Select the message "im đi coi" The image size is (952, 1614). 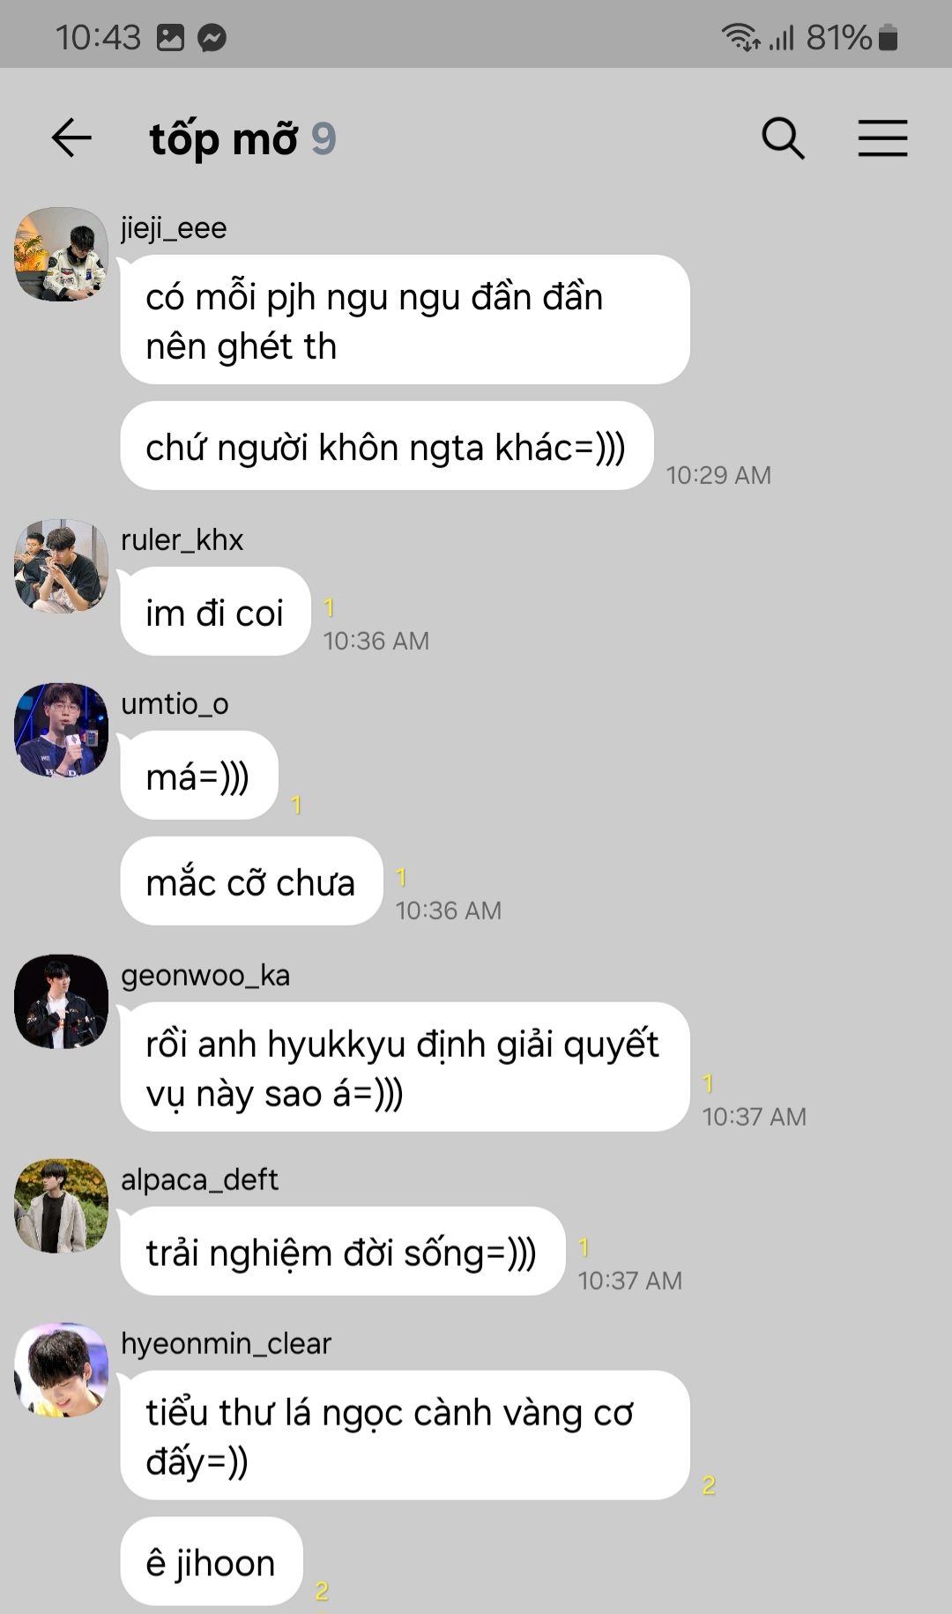tap(215, 612)
